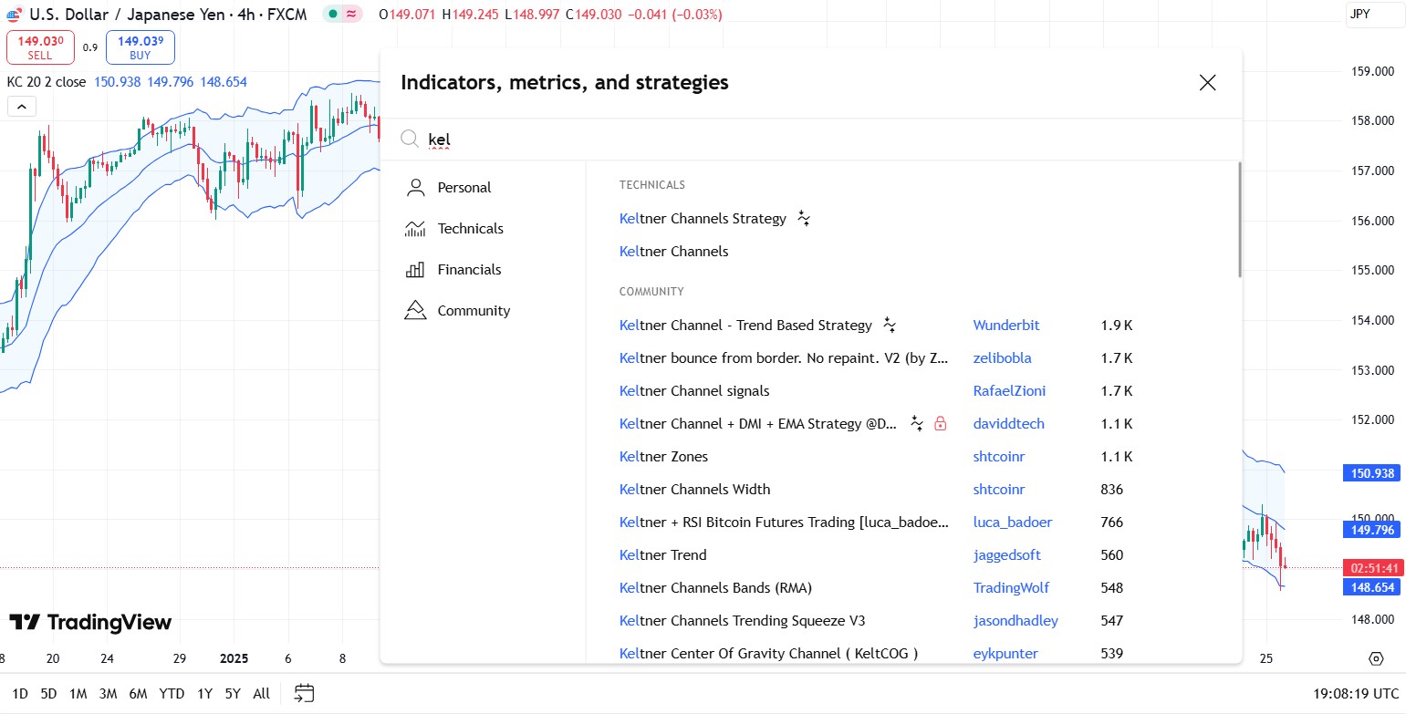Select the All time range

click(x=262, y=694)
